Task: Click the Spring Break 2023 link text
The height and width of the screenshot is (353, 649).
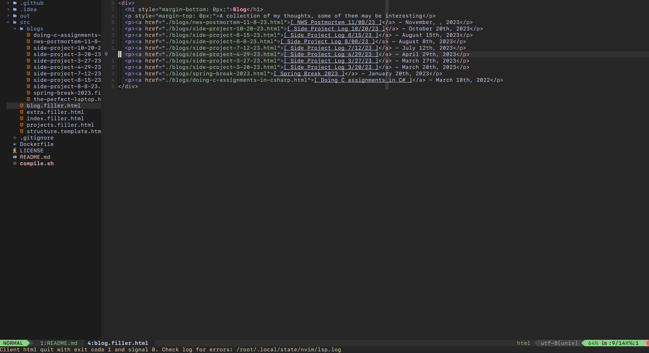Action: coord(309,74)
